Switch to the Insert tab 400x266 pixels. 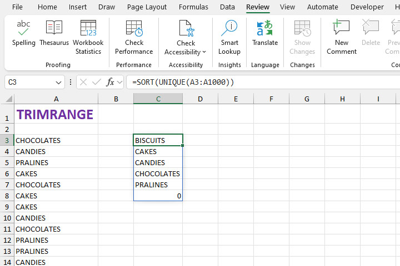coord(78,7)
